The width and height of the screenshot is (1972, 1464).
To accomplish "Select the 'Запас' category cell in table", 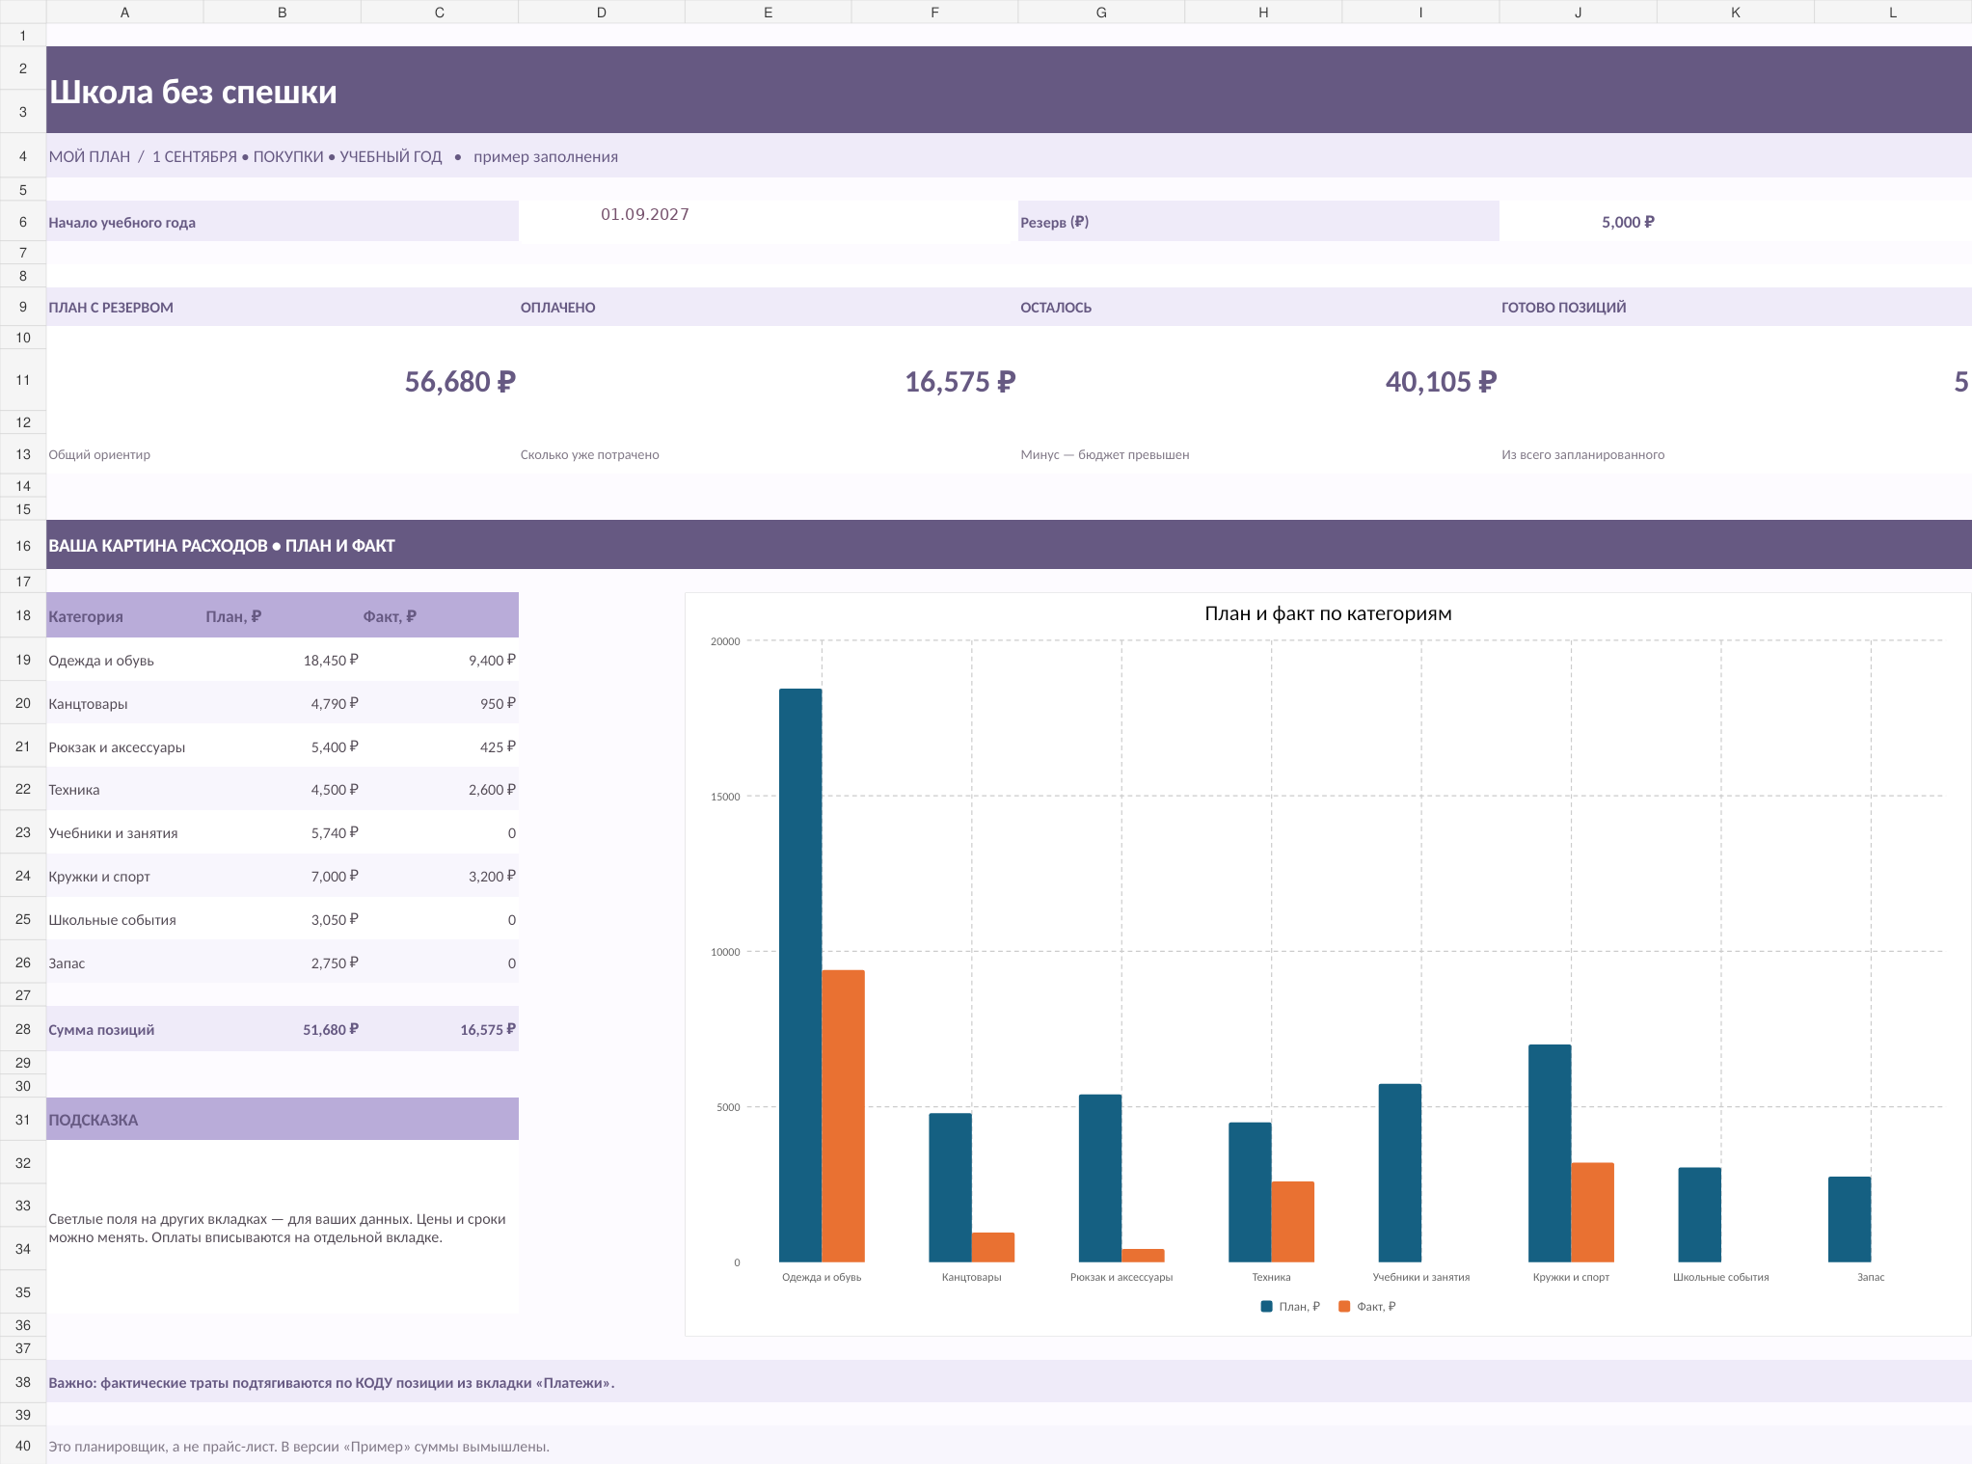I will tap(124, 963).
